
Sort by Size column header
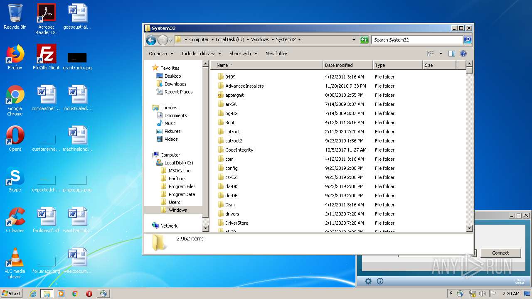coord(440,65)
